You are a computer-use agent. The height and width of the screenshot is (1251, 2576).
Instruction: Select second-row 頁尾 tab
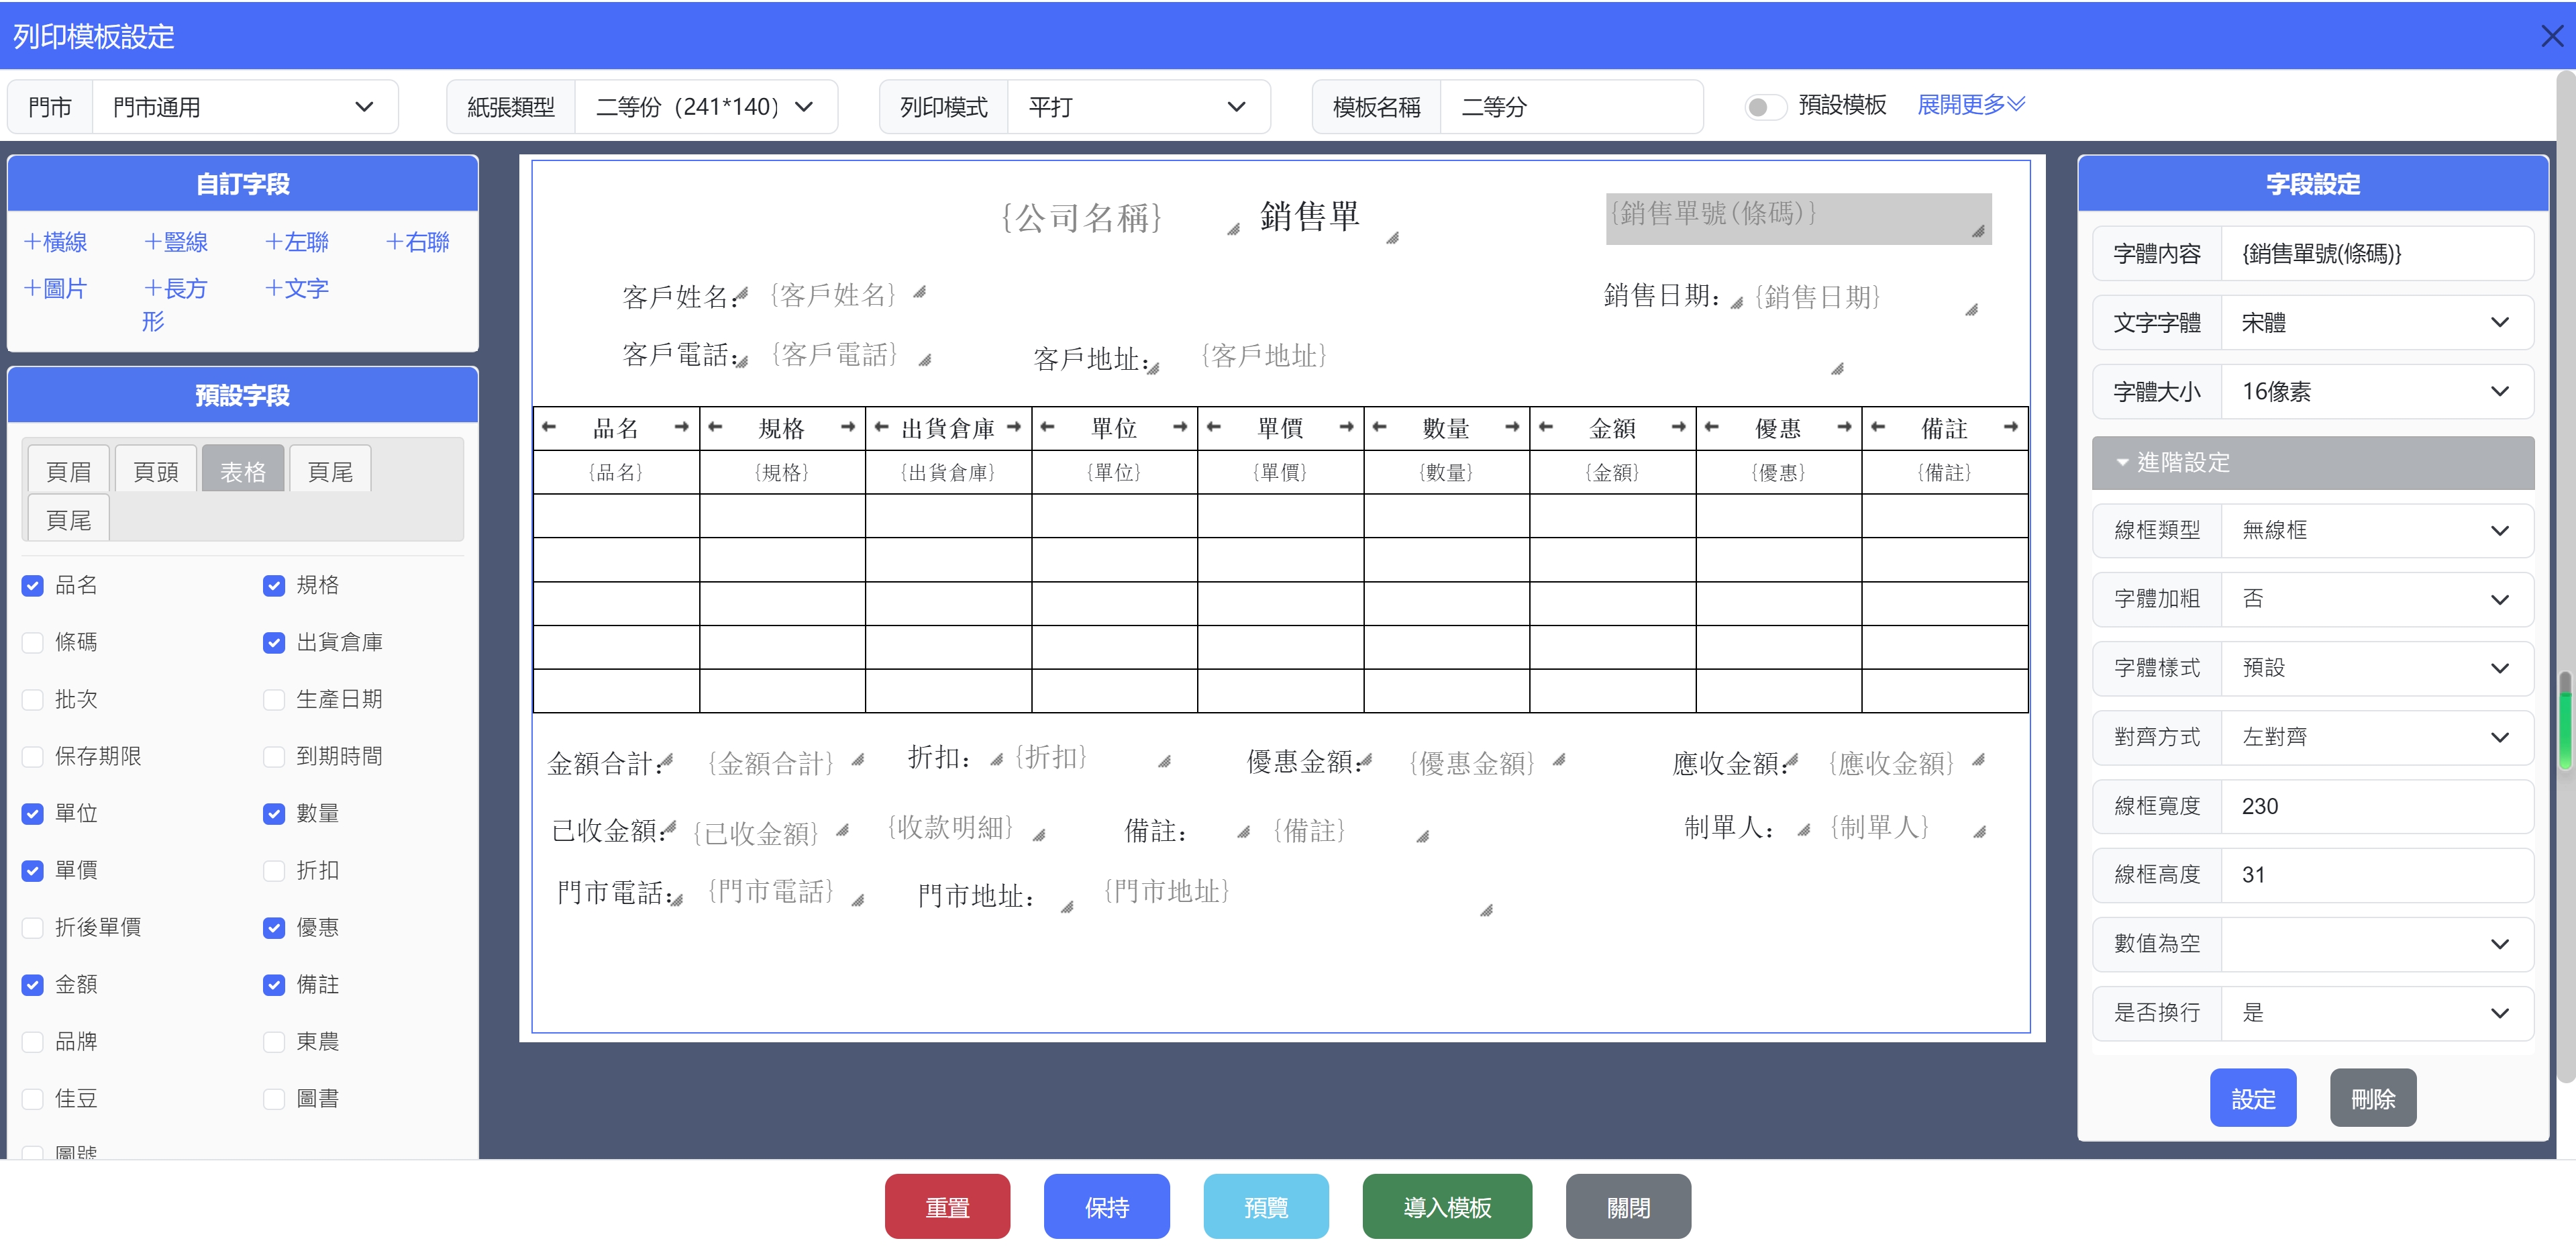point(69,519)
